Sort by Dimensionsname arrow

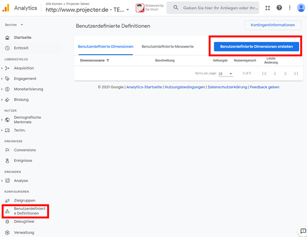click(x=108, y=60)
